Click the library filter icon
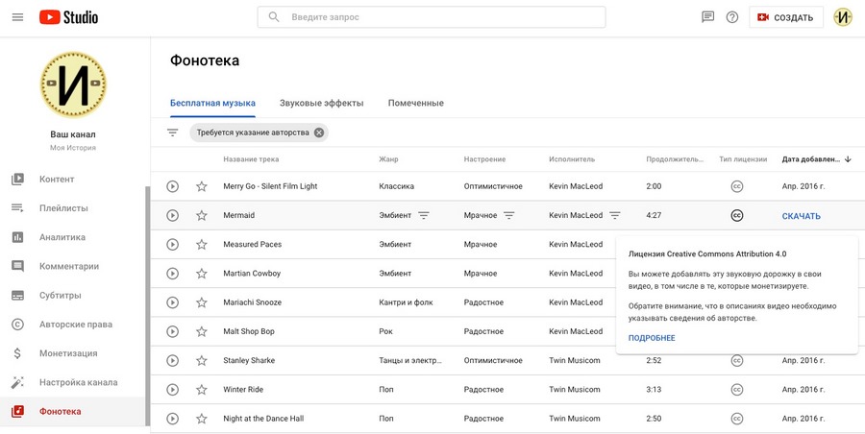 (x=173, y=133)
